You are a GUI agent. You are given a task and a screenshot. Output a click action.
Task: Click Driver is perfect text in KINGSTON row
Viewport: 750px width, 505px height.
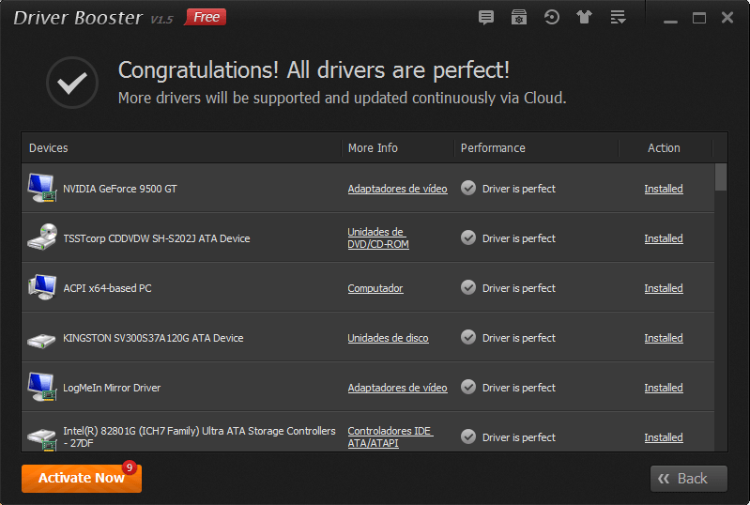click(518, 338)
